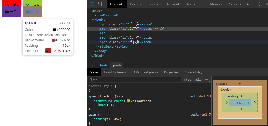Toggle the device toolbar icon
This screenshot has width=268, height=126.
click(x=99, y=4)
